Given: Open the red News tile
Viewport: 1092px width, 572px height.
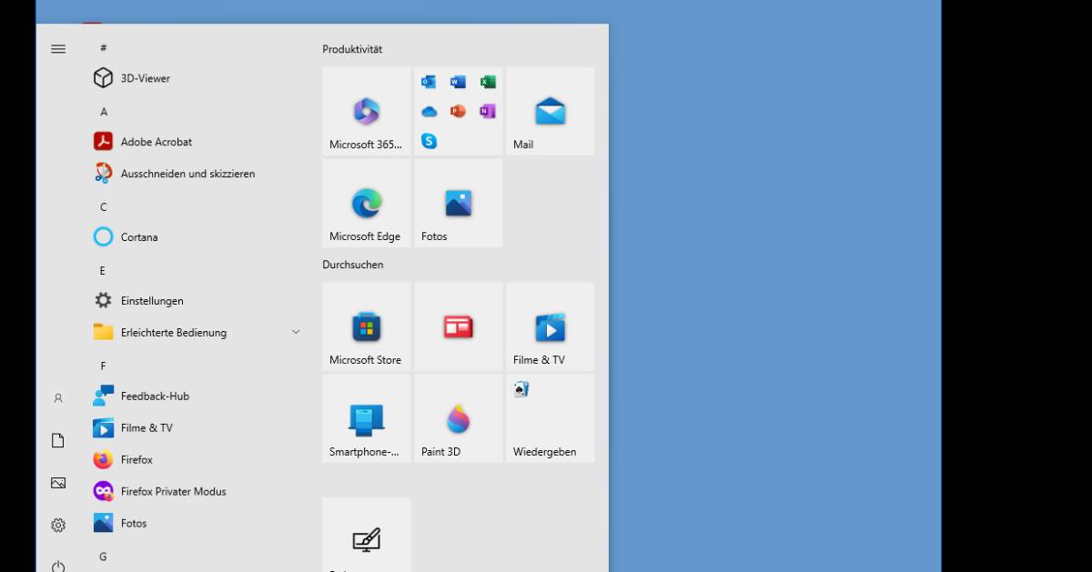Looking at the screenshot, I should (x=459, y=326).
